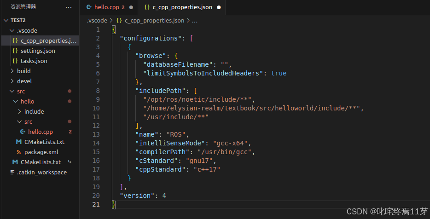Collapse the .vscode folder
The width and height of the screenshot is (430, 219).
click(x=12, y=31)
